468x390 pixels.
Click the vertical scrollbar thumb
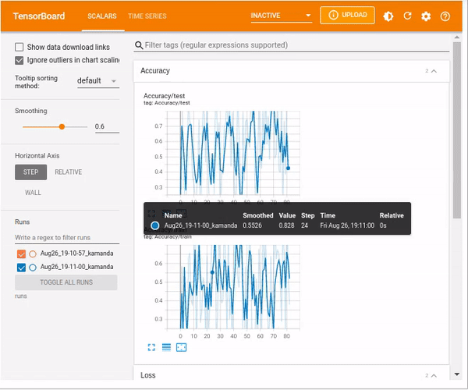coord(456,130)
